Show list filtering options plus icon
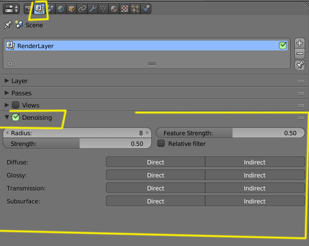The height and width of the screenshot is (246, 309). (x=10, y=64)
